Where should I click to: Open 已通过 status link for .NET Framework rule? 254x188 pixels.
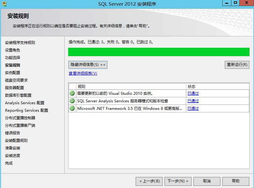point(193,109)
